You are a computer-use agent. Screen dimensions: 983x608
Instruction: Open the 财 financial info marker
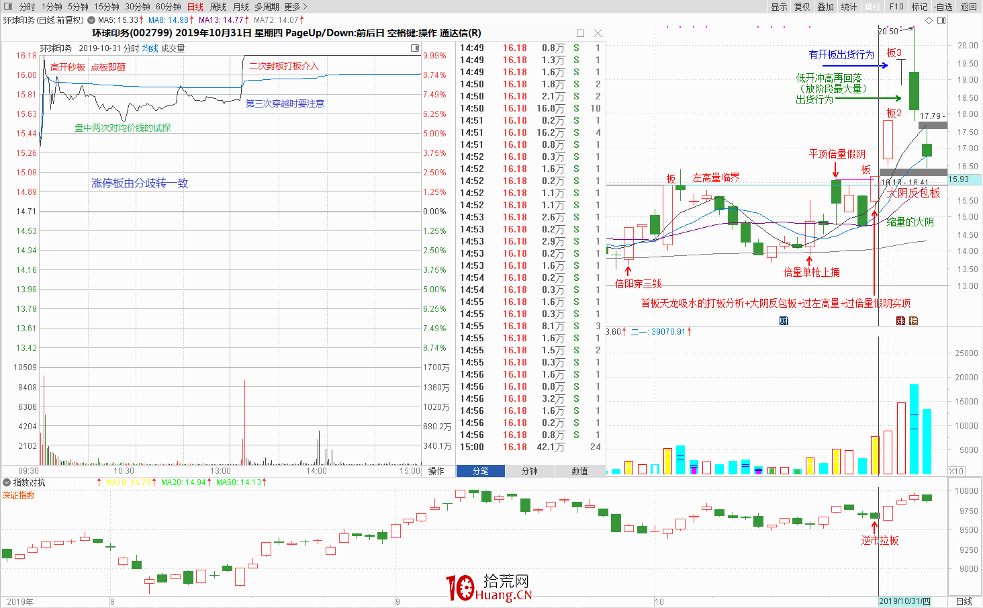tap(784, 321)
